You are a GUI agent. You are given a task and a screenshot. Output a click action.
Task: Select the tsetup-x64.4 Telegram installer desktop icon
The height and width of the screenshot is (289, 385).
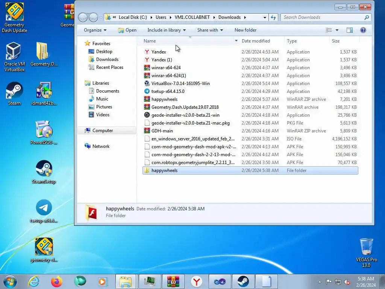[44, 211]
